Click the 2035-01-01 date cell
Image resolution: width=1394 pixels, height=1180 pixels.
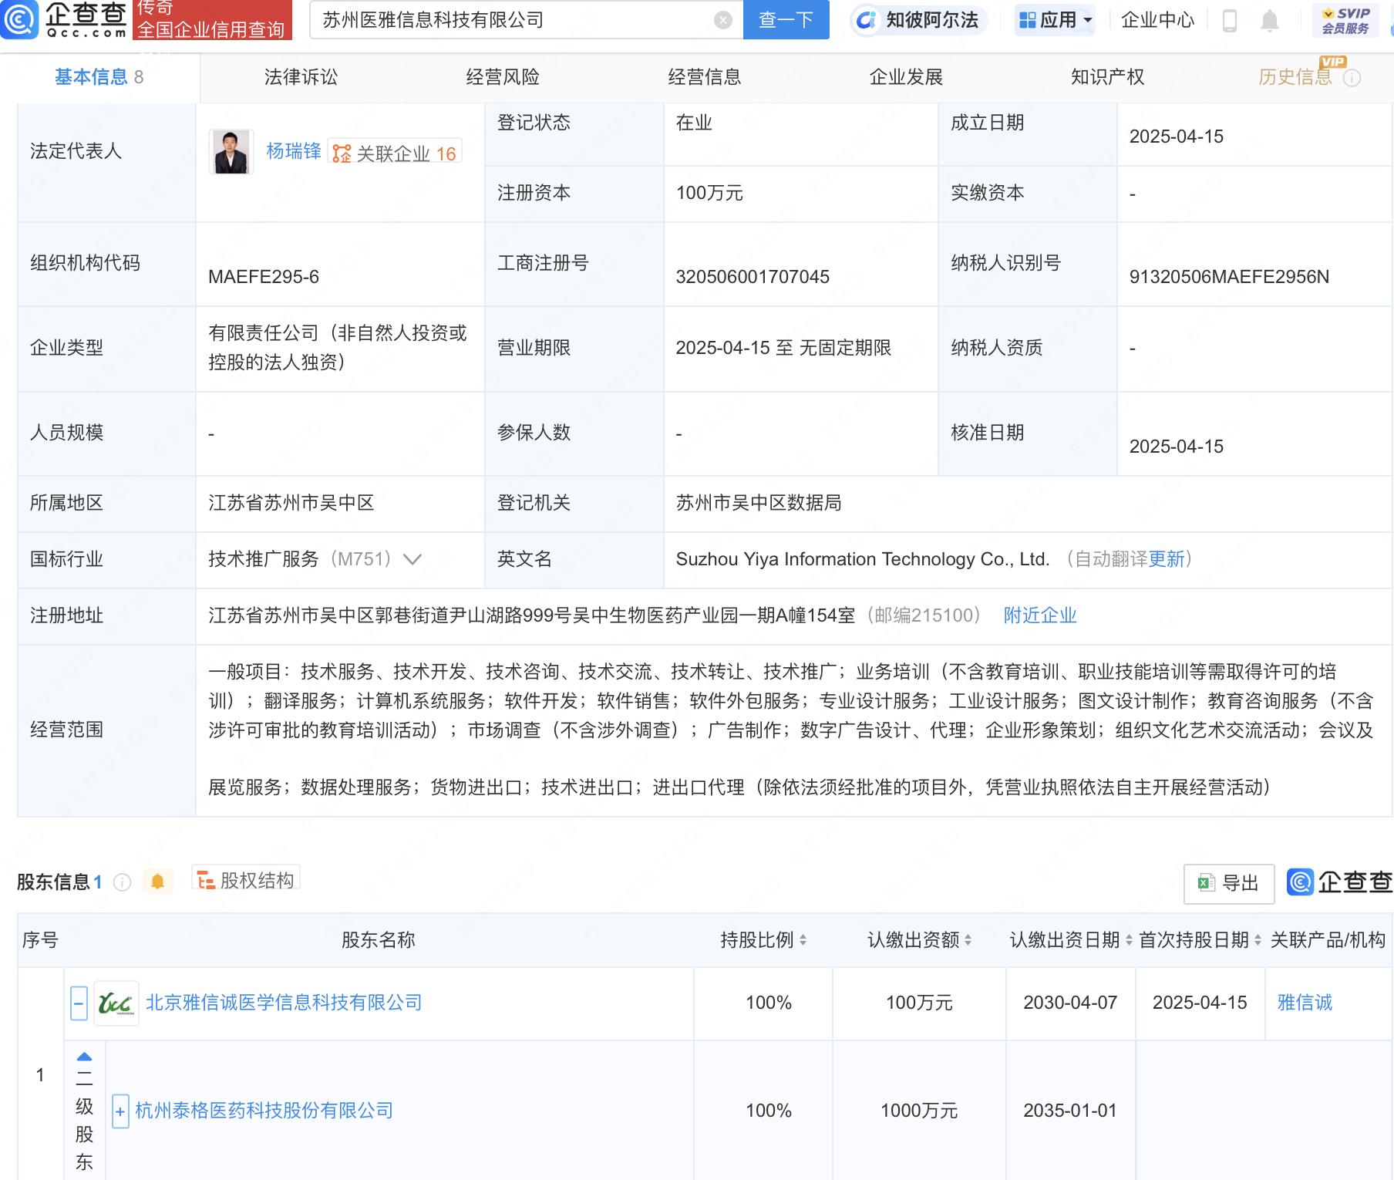1070,1111
